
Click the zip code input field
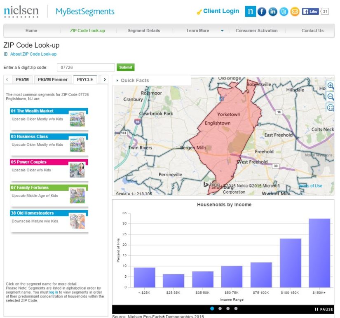[x=85, y=68]
